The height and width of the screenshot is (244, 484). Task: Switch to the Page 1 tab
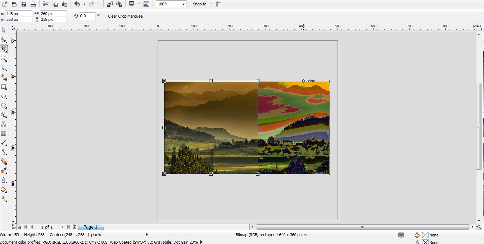[x=90, y=227]
